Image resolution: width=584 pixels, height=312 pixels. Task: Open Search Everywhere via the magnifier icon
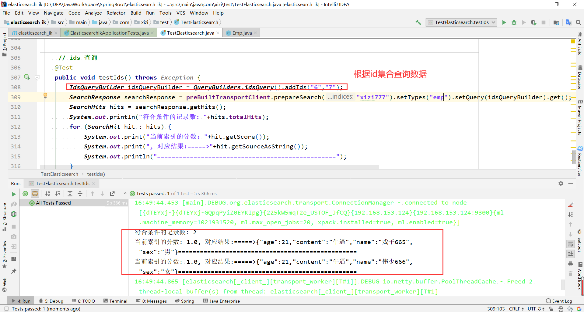pos(579,22)
